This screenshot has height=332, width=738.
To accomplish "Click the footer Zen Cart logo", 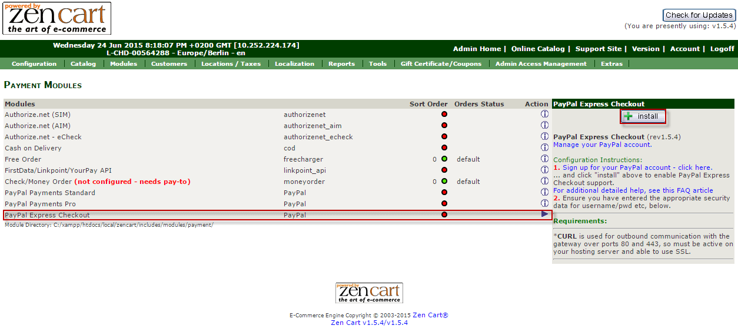I will (369, 293).
